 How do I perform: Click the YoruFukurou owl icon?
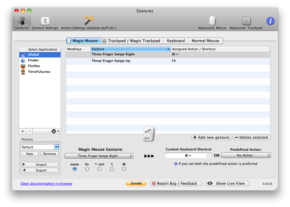click(x=23, y=72)
